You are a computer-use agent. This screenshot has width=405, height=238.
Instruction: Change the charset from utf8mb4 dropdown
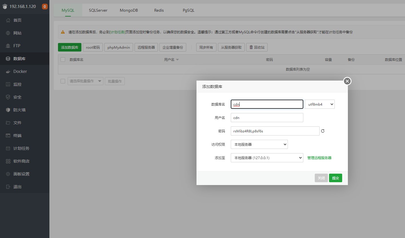[x=320, y=104]
